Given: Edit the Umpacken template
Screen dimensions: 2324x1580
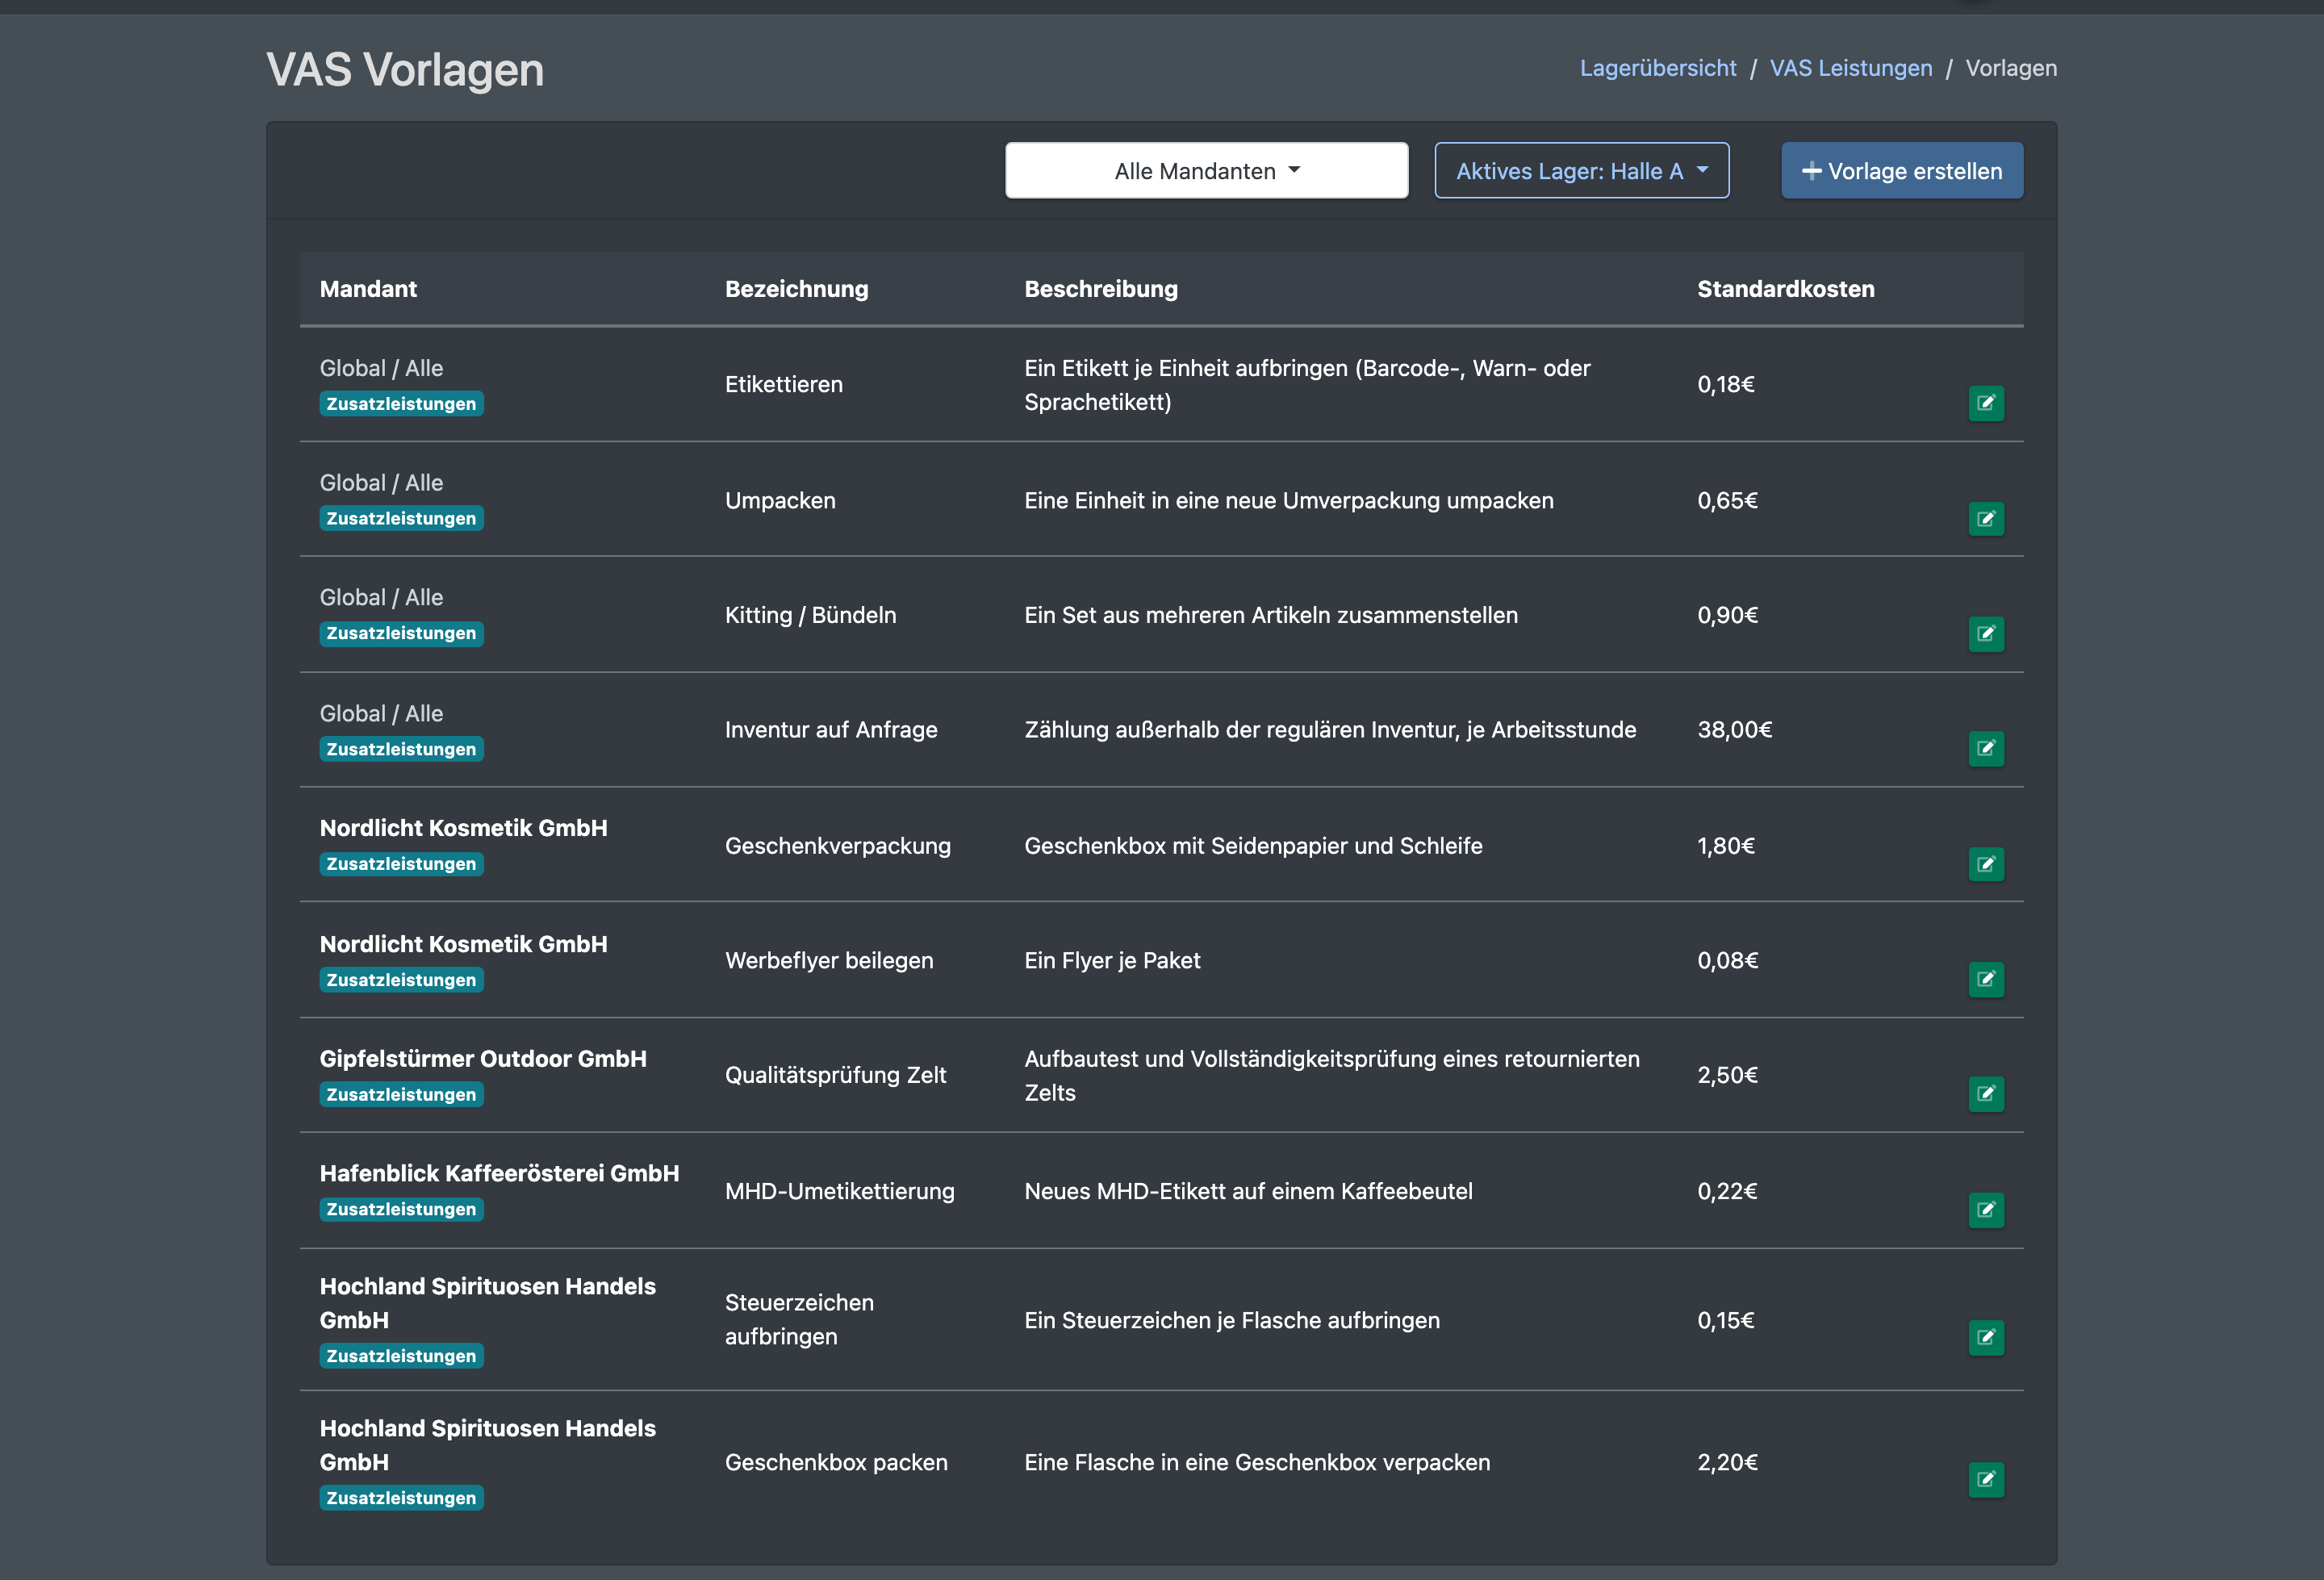Looking at the screenshot, I should pos(1986,518).
